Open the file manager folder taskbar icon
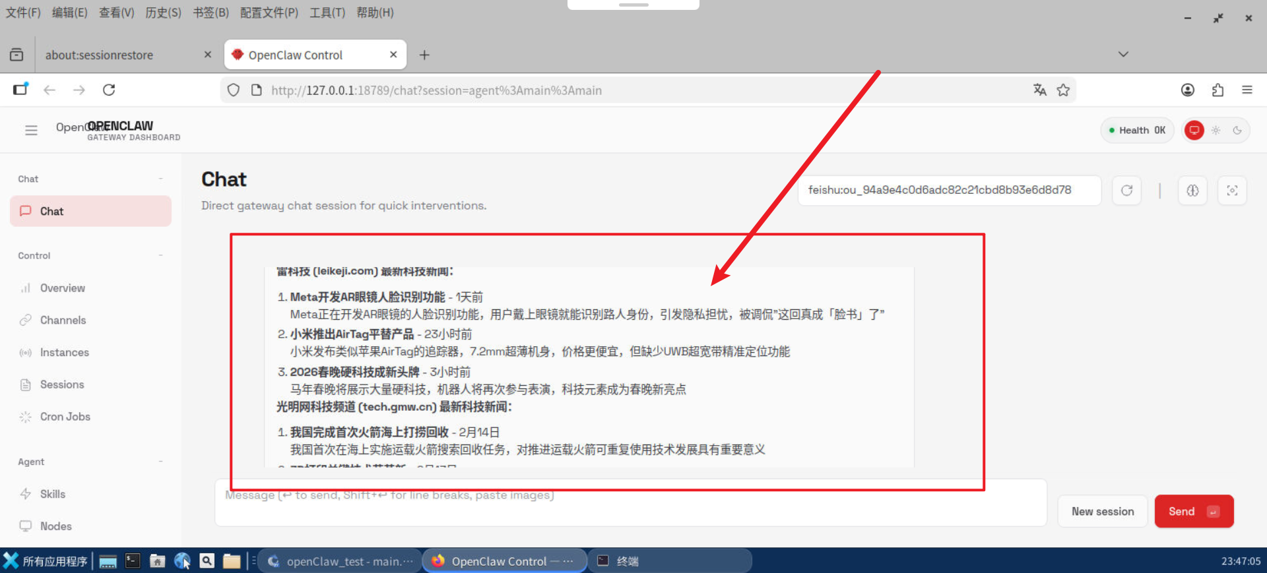The width and height of the screenshot is (1267, 573). (x=232, y=561)
